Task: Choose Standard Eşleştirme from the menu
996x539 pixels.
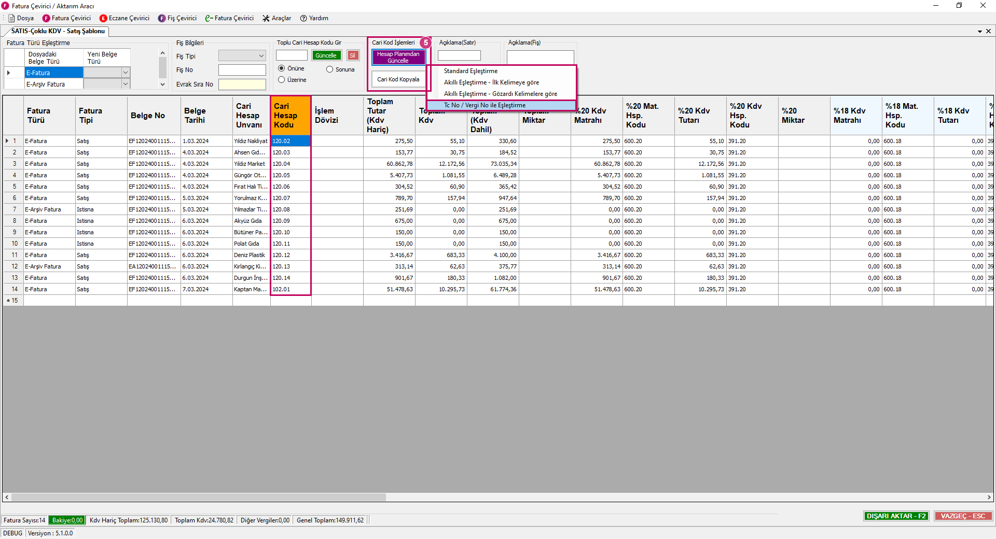Action: click(x=471, y=71)
